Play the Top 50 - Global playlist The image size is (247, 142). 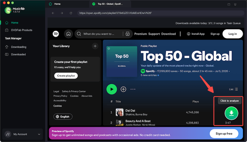coord(112,89)
